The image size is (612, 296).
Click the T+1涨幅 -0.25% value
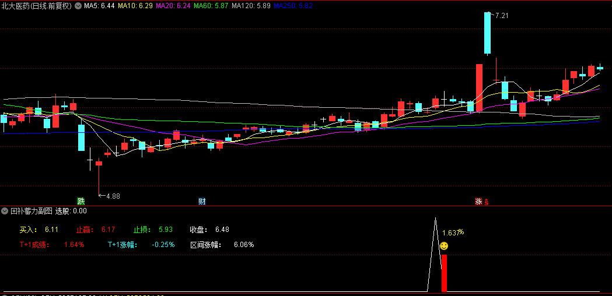tap(163, 245)
